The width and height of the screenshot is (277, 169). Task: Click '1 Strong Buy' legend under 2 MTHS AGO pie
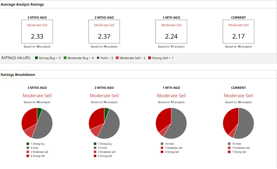pyautogui.click(x=104, y=144)
